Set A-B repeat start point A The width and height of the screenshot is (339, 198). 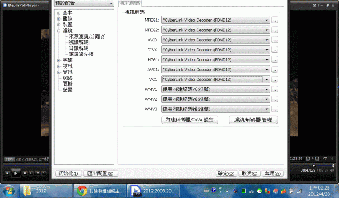(x=308, y=158)
